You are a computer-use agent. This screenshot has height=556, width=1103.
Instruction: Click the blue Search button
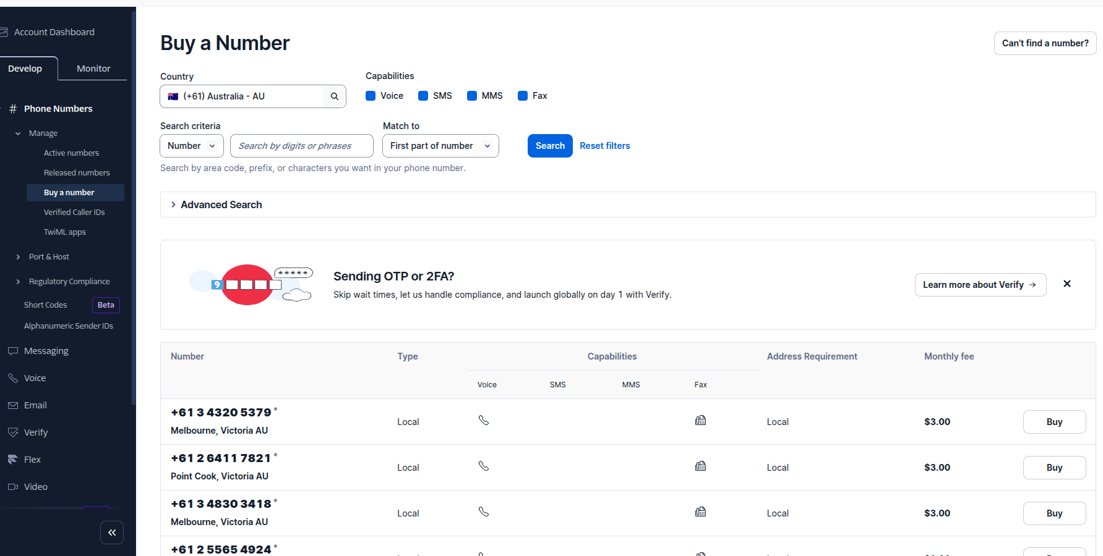(550, 146)
